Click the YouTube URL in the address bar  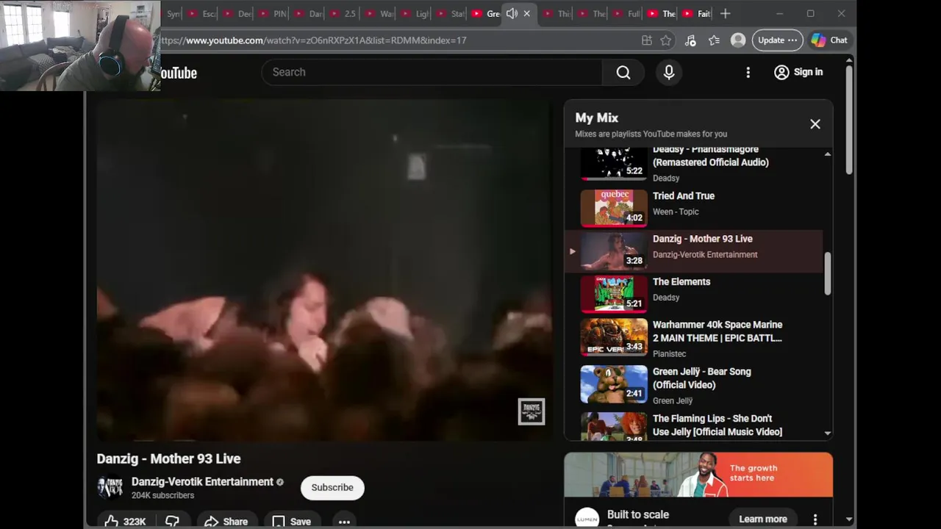tap(314, 40)
